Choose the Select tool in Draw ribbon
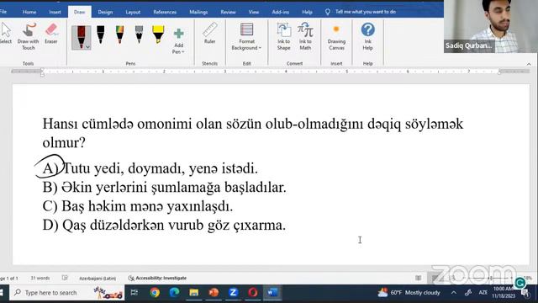The image size is (538, 303). coord(5,34)
